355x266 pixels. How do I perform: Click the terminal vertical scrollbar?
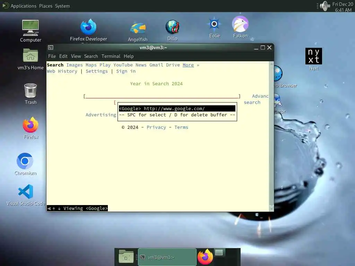[271, 136]
